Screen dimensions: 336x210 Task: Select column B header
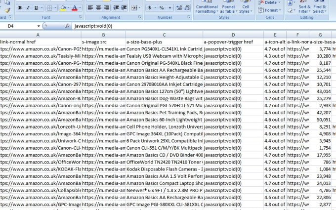[103, 35]
